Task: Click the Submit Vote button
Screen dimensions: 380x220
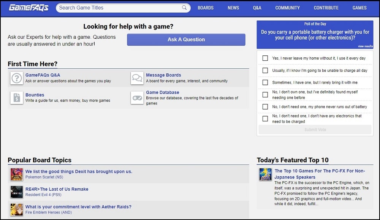Action: pos(315,130)
